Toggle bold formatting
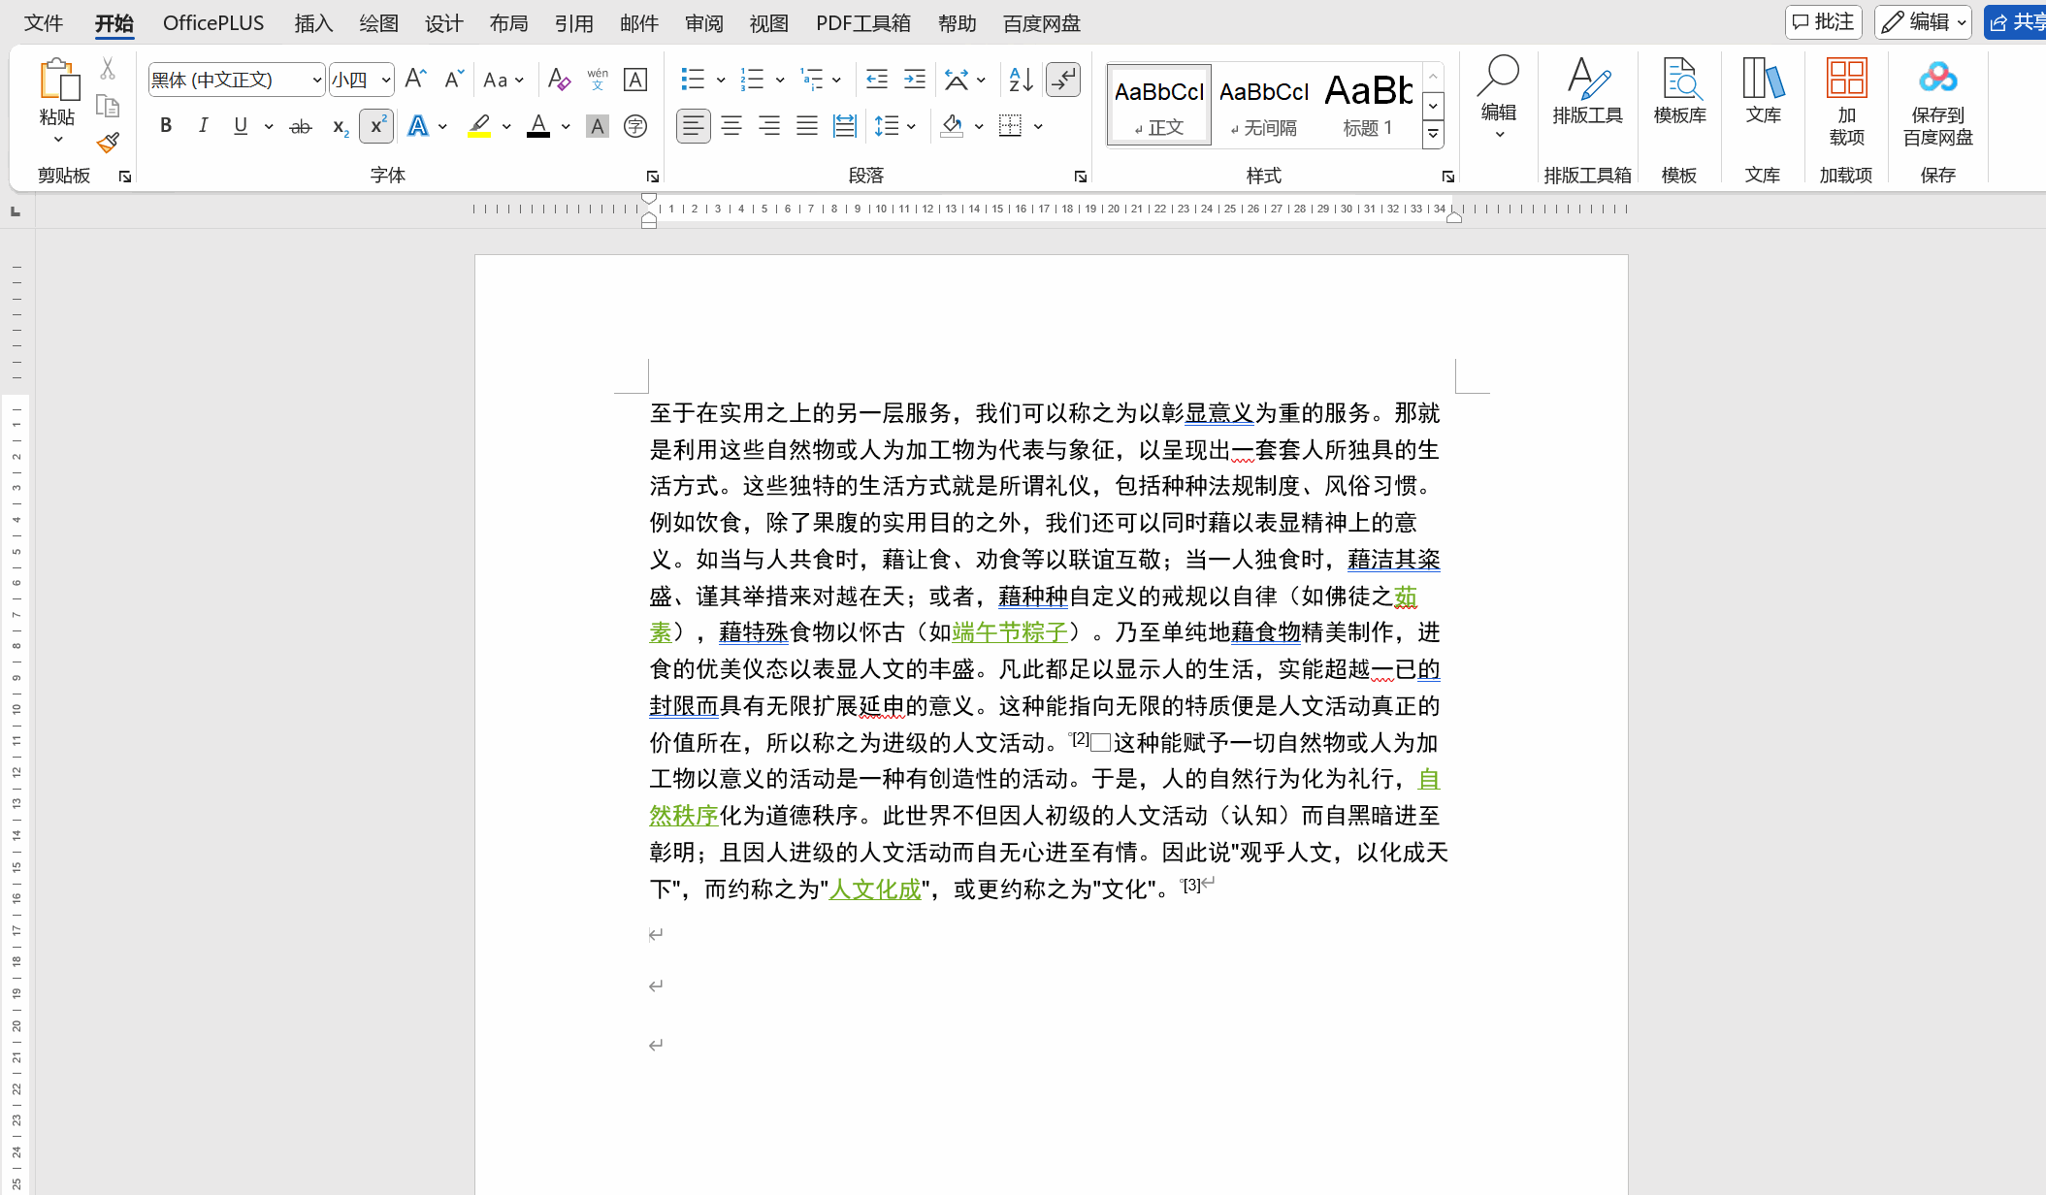Screen dimensions: 2046x1195 [166, 126]
